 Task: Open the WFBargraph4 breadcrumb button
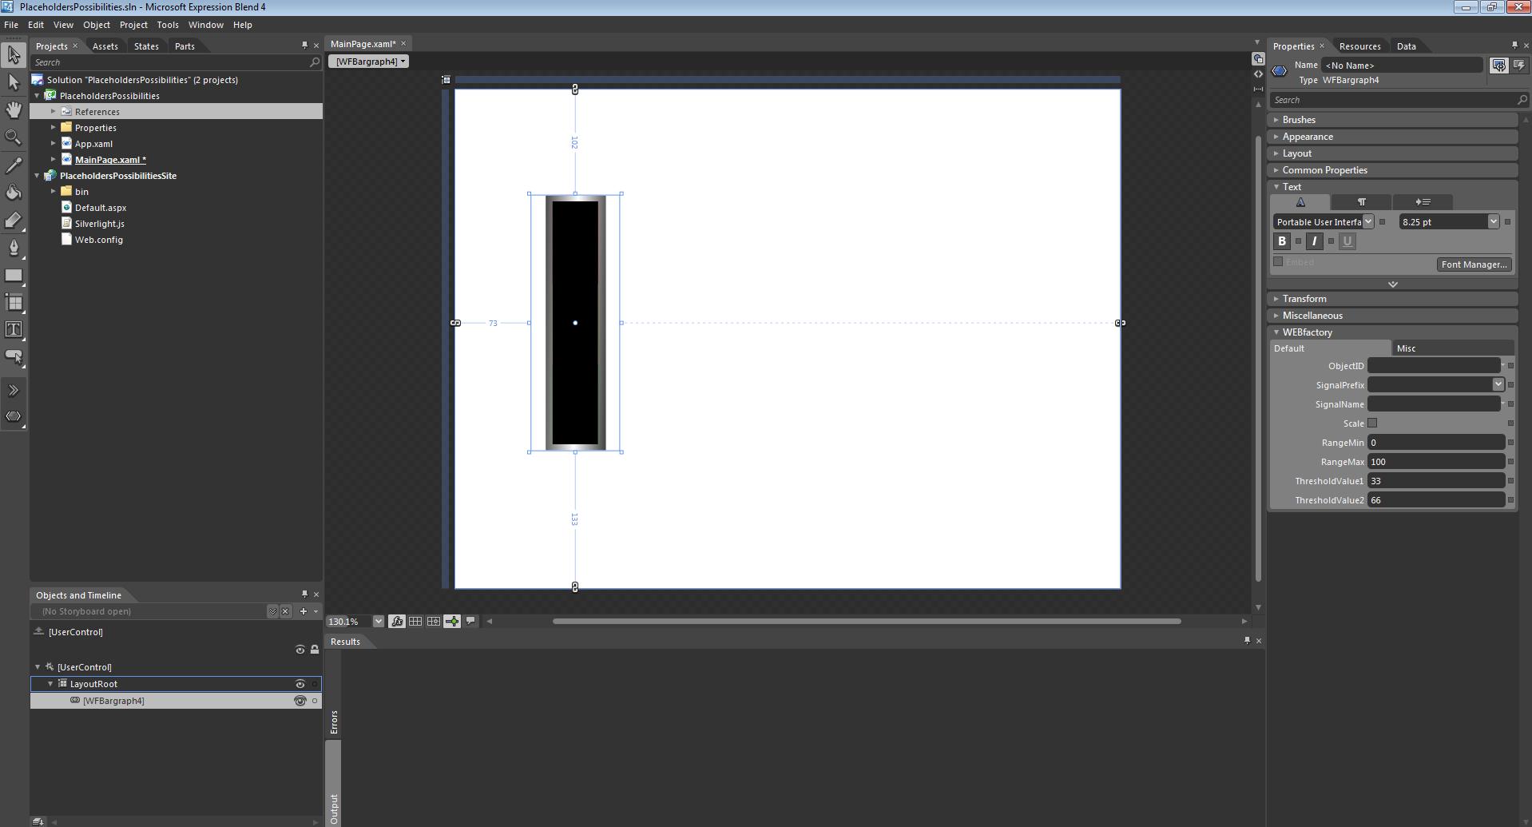[x=368, y=62]
